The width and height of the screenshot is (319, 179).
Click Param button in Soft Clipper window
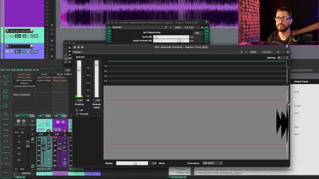coord(177,27)
